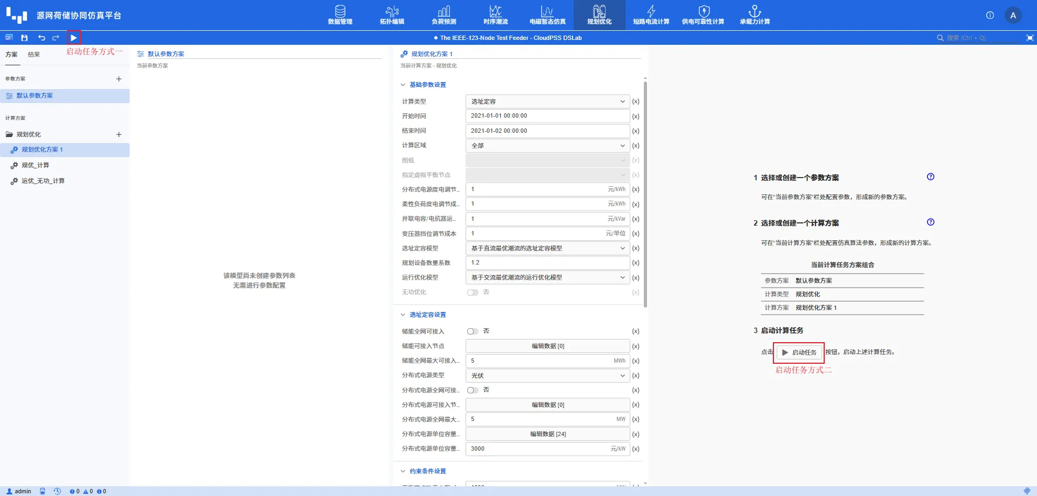Open the 数据管理 module
Screen dimensions: 1037x496
click(340, 15)
